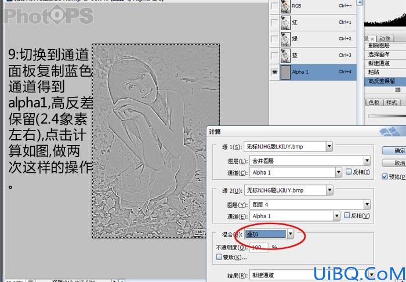Open the 混合 blending mode dropdown

pyautogui.click(x=291, y=234)
